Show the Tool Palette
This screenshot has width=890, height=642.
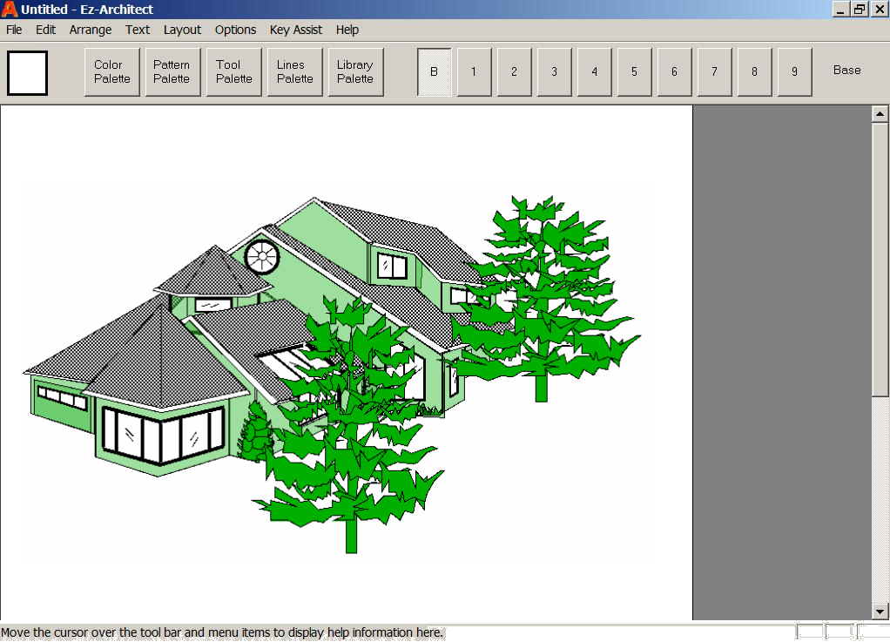(233, 71)
